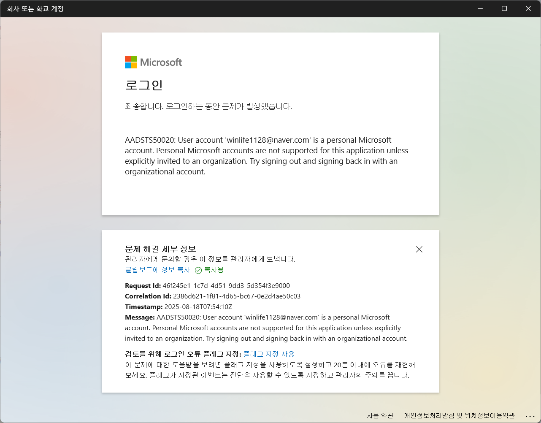
Task: Click 클립보드에 정보 복사 link
Action: coord(157,270)
